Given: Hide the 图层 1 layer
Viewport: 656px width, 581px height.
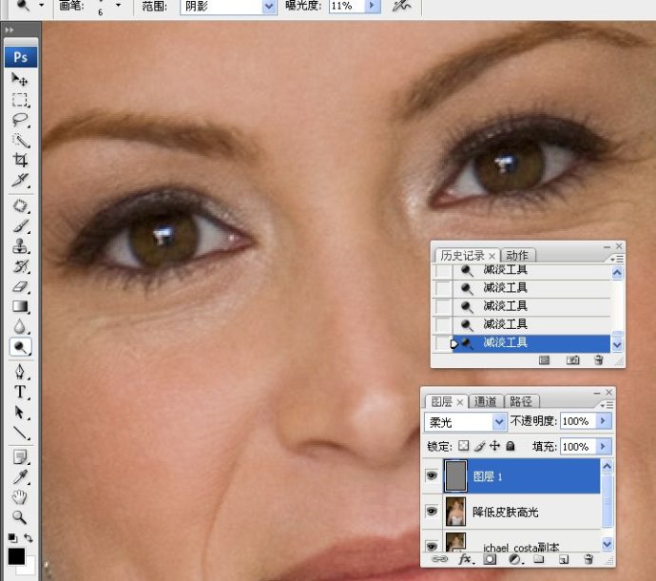Looking at the screenshot, I should tap(432, 475).
